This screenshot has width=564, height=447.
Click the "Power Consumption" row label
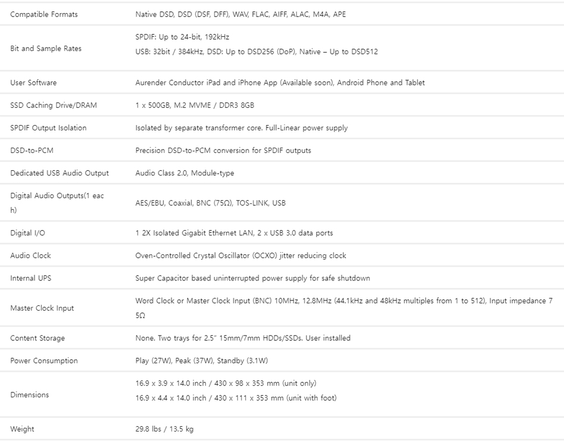44,360
